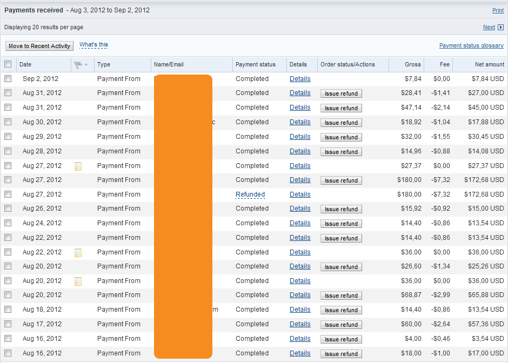Image resolution: width=508 pixels, height=363 pixels.
Task: Toggle the select-all checkbox in header
Action: coord(8,64)
